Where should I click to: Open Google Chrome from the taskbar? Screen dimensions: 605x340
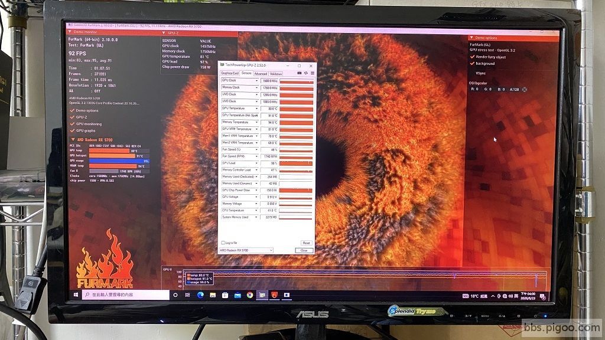250,295
